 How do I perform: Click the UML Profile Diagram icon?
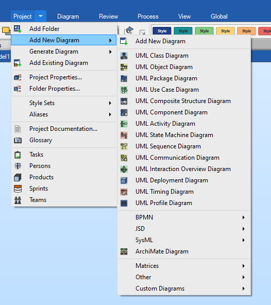(x=124, y=204)
